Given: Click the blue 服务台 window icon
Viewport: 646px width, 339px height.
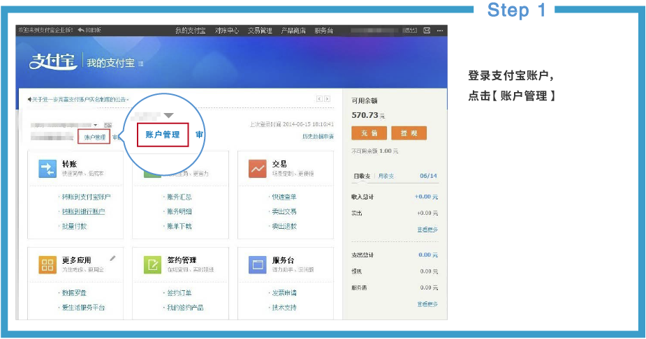Looking at the screenshot, I should (x=258, y=264).
